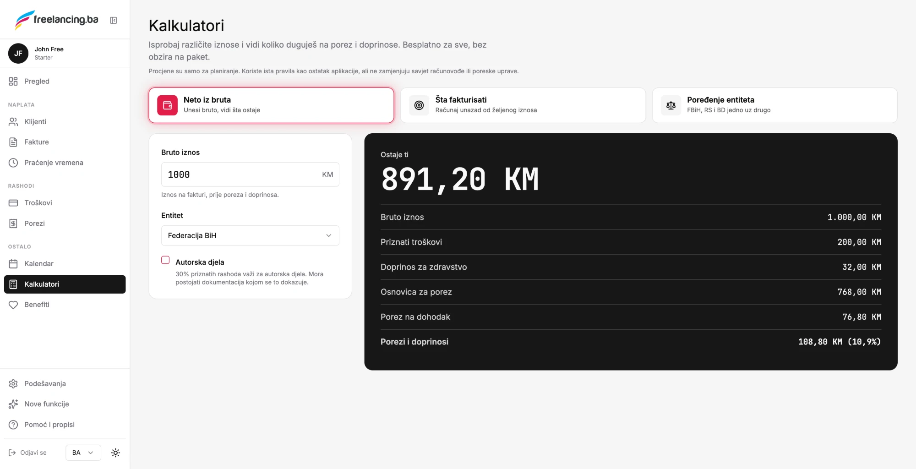916x469 pixels.
Task: Select the Neto iz bruta calculator tab
Action: (271, 105)
